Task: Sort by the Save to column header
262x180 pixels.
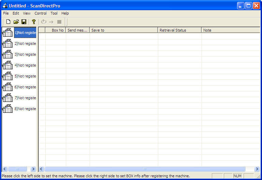Action: [123, 30]
